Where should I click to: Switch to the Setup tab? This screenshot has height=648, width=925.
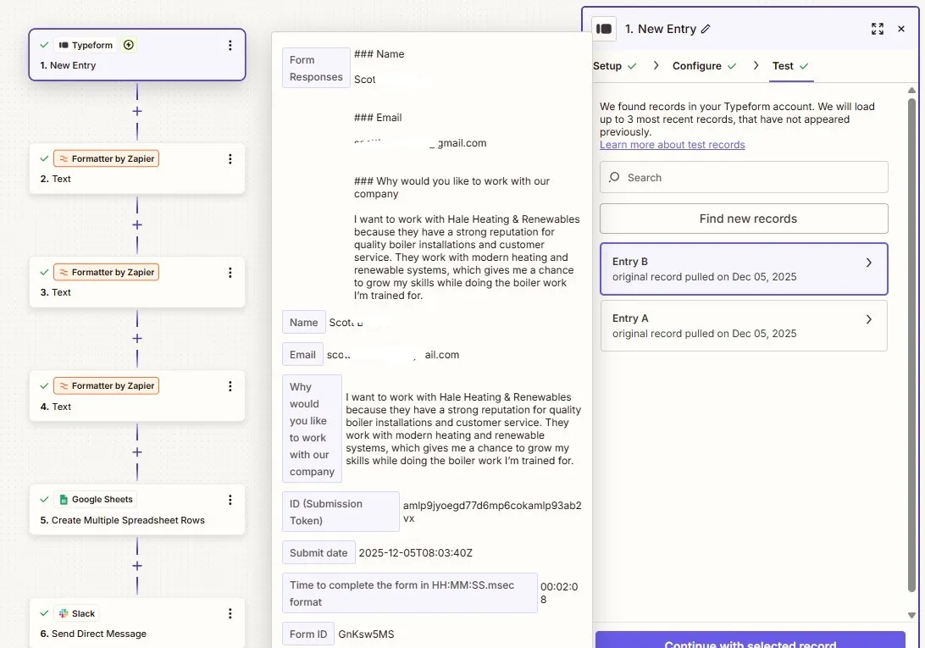tap(613, 66)
